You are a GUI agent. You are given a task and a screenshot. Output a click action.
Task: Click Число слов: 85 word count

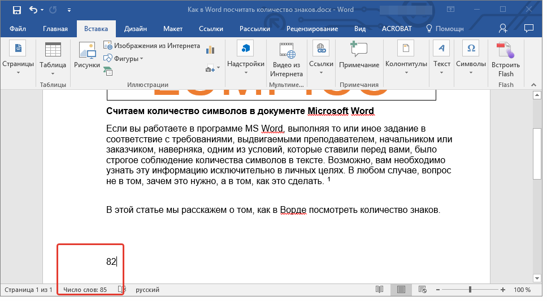[85, 290]
